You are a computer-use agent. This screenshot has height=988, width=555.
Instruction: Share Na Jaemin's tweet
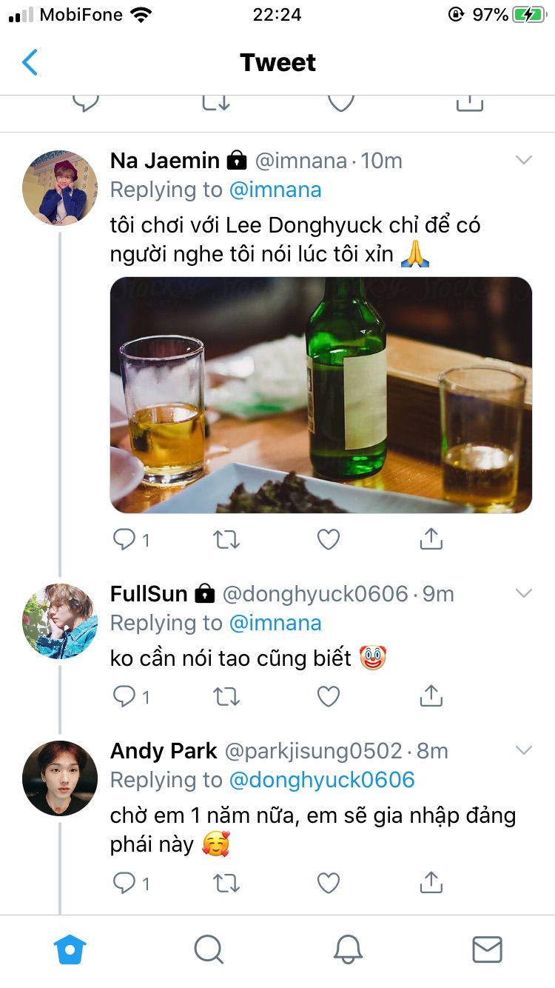tap(431, 540)
